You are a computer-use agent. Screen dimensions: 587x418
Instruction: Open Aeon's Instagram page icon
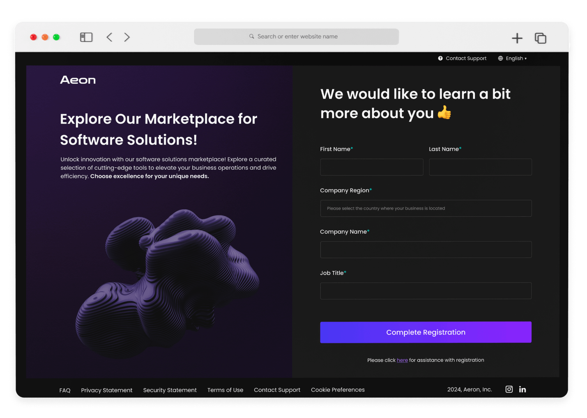[509, 389]
